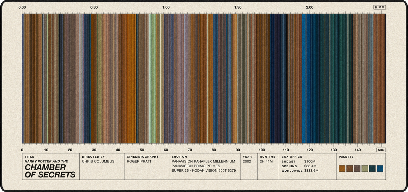Select the 1:00 time marker
408x192 pixels.
point(166,7)
